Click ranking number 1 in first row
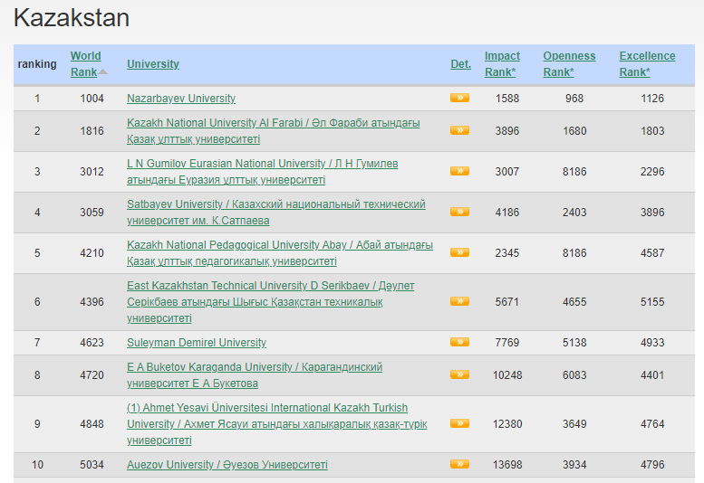The width and height of the screenshot is (704, 483). click(x=37, y=99)
